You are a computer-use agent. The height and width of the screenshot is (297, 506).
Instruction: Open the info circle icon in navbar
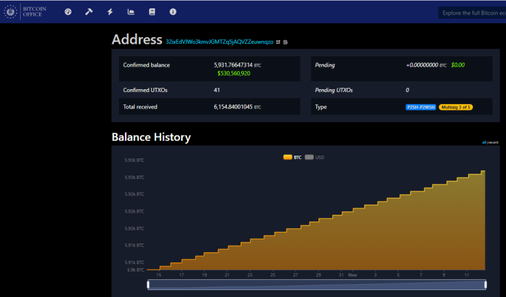(173, 12)
